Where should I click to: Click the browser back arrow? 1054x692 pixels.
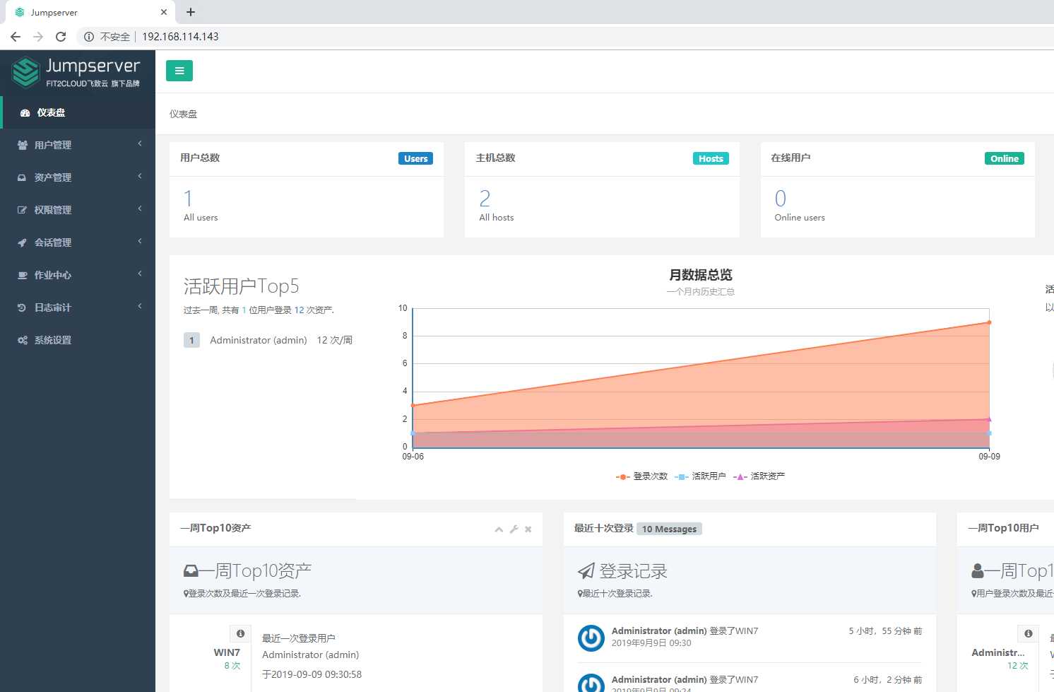point(16,37)
